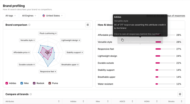Switch Brand comparison to table view
The width and height of the screenshot is (190, 104).
(x=88, y=25)
